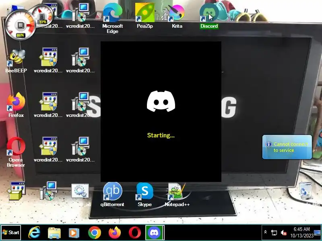Show hidden tray icons arrow
The width and height of the screenshot is (322, 241).
[265, 232]
